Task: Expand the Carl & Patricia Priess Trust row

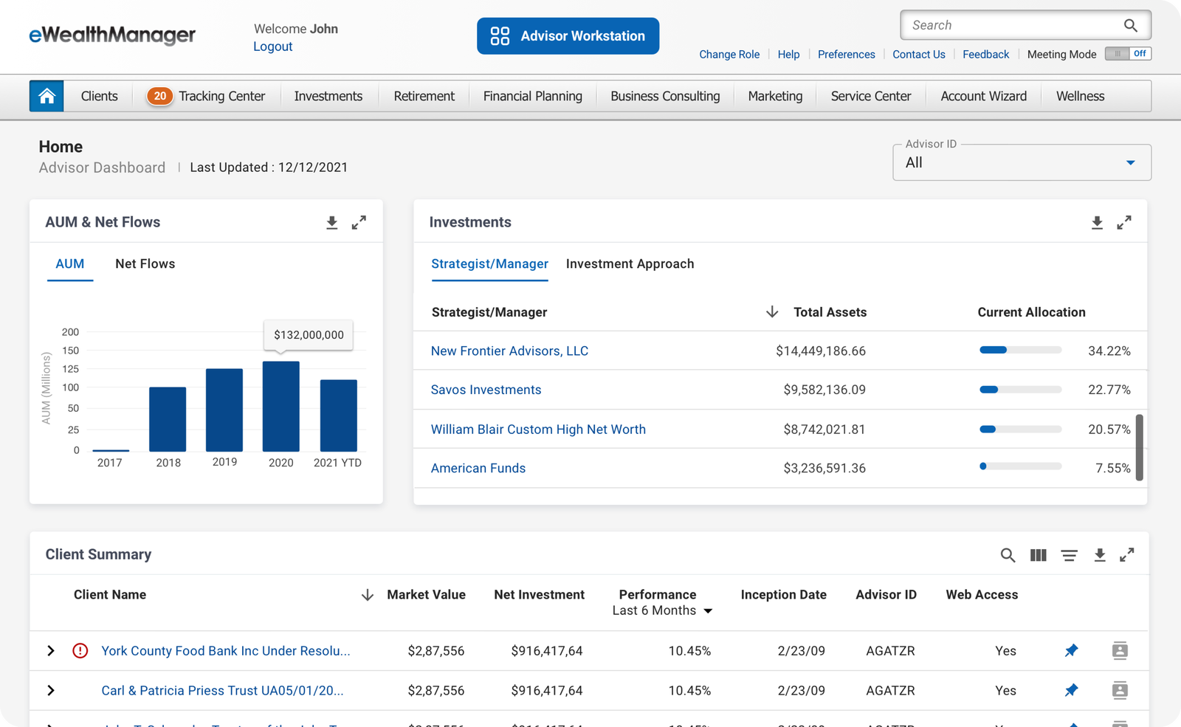Action: pyautogui.click(x=51, y=691)
